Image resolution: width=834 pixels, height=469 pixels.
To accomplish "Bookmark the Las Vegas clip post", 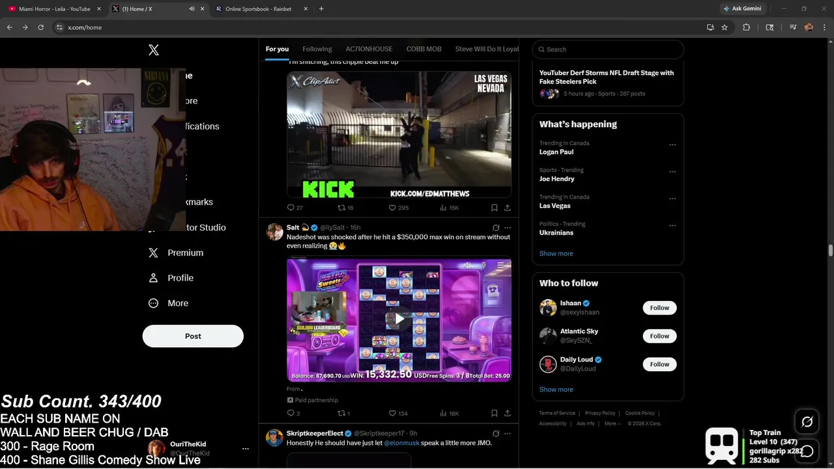I will 494,208.
